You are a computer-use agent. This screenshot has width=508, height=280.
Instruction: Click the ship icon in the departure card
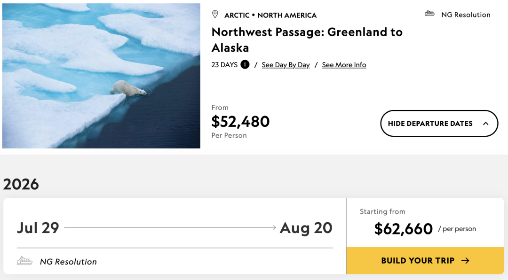coord(25,261)
